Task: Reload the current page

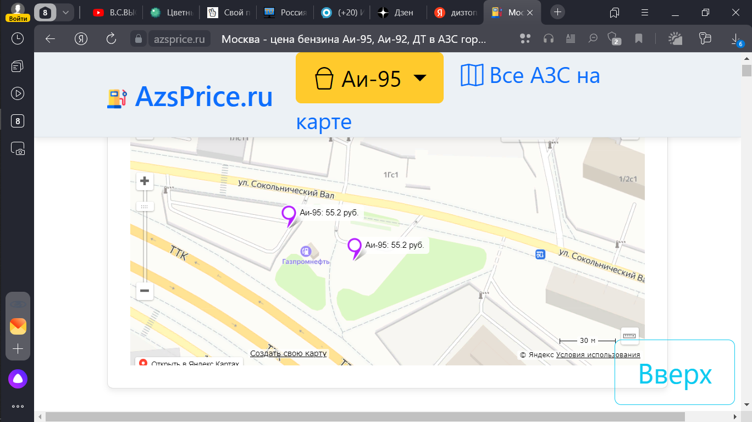Action: 111,38
